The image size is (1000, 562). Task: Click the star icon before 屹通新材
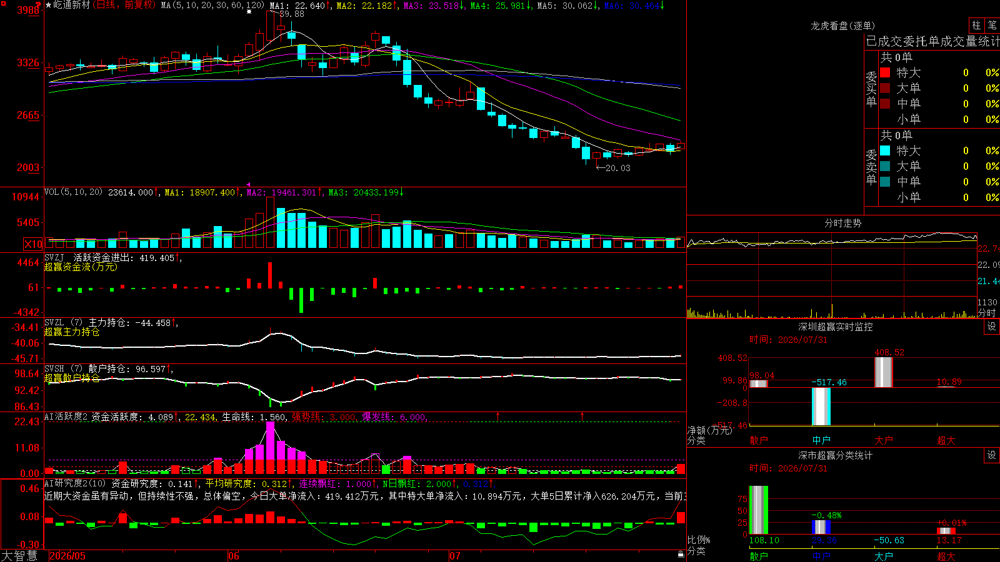[49, 5]
